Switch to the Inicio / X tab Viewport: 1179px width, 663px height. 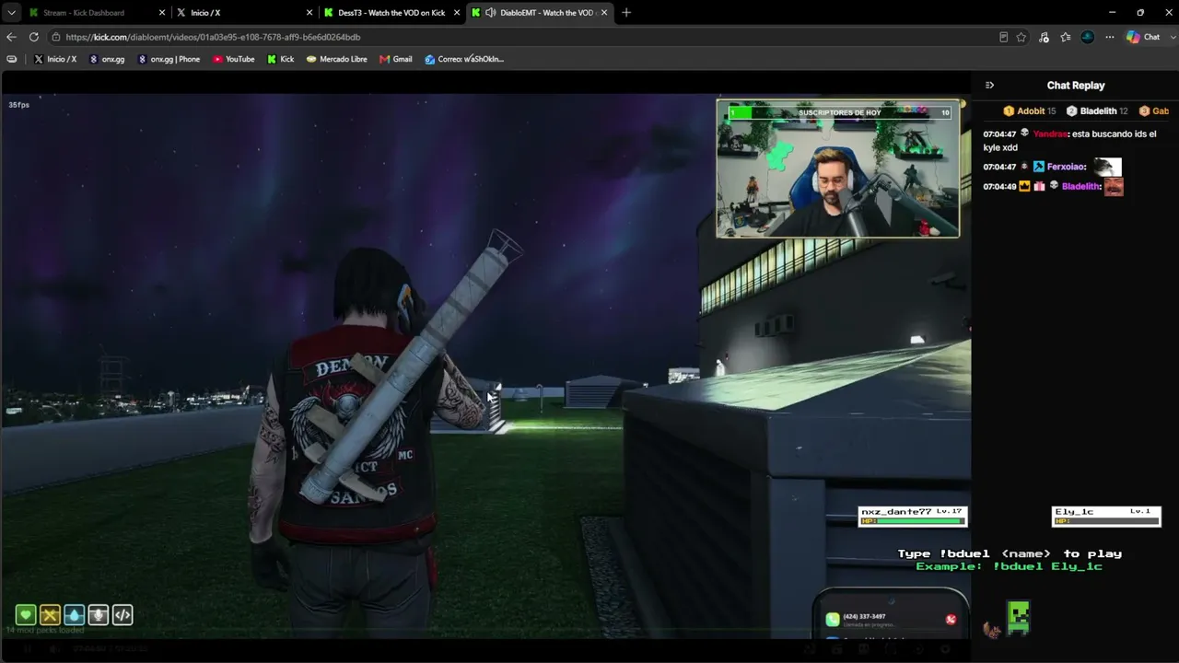click(x=245, y=13)
